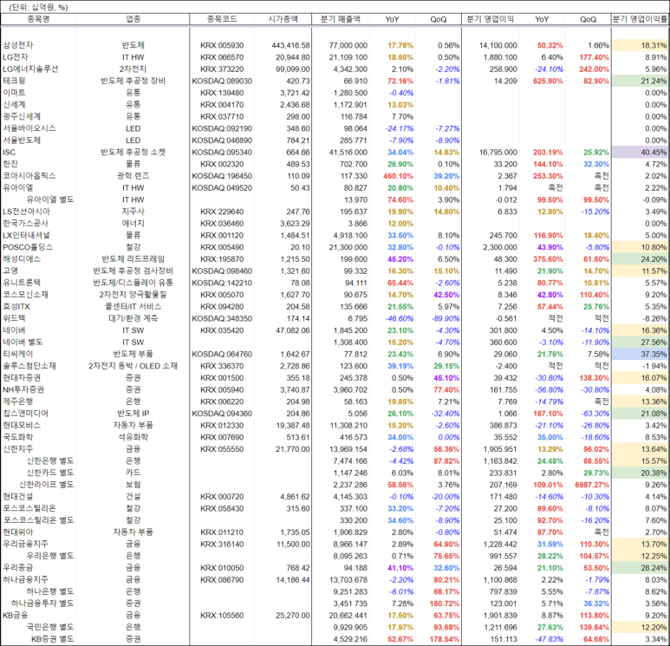Click the 37.35% margin cell

640,354
